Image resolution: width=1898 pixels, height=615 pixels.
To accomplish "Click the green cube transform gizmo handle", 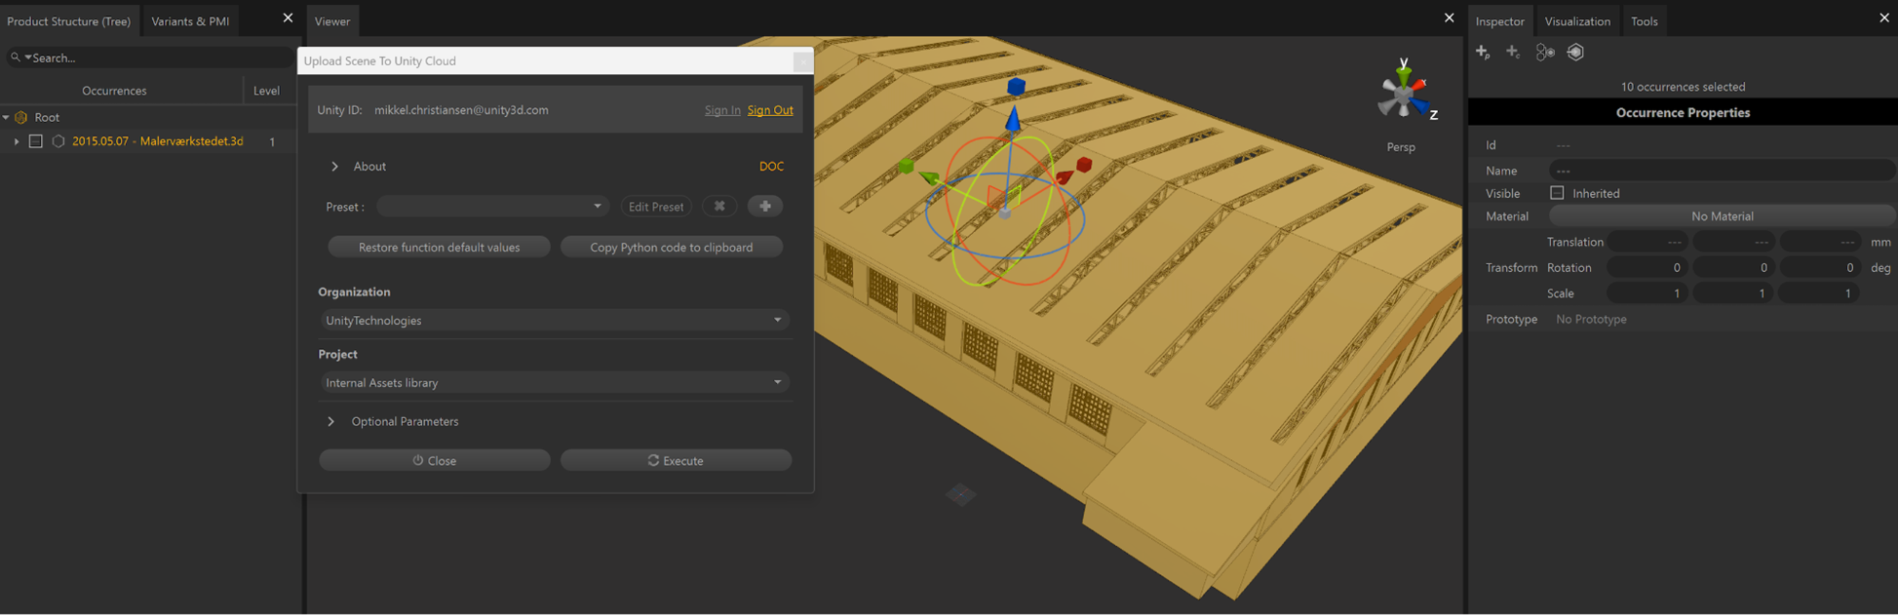I will click(906, 166).
